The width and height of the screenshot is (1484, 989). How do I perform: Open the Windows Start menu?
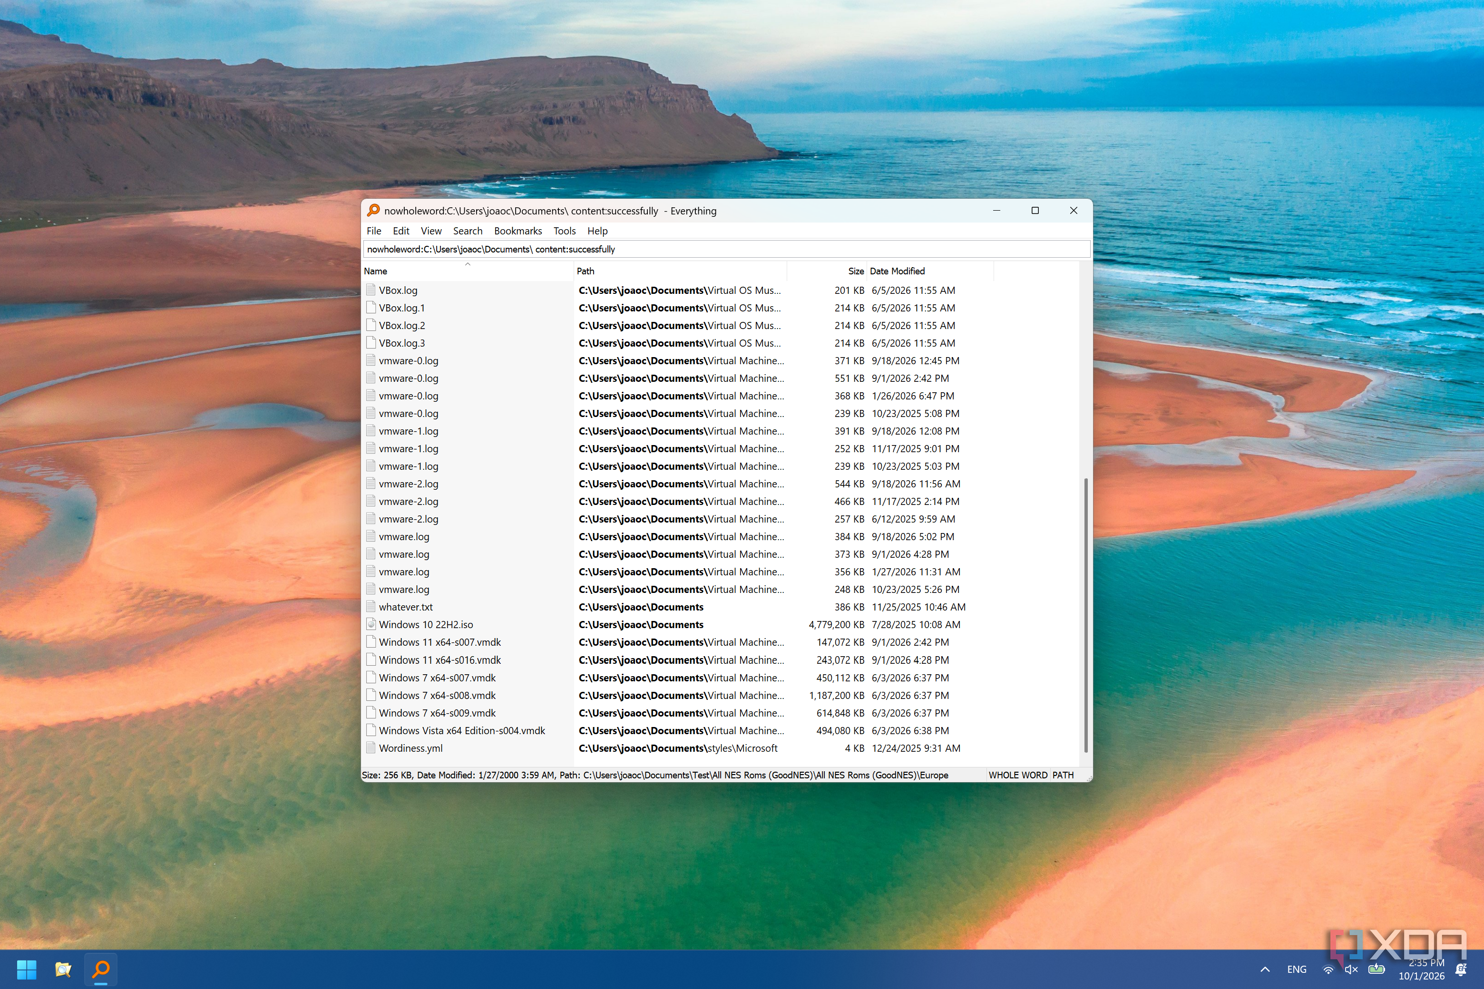pos(26,969)
